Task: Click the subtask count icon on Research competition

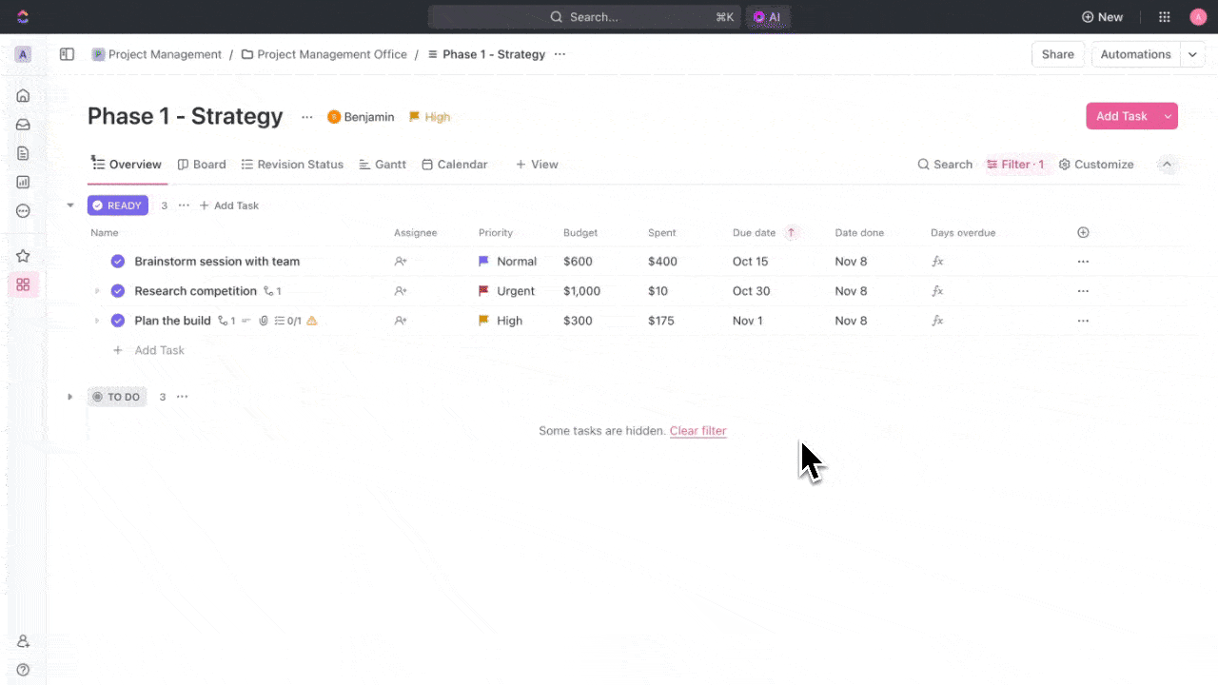Action: pos(272,291)
